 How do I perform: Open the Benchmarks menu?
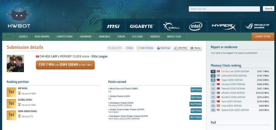pos(42,37)
